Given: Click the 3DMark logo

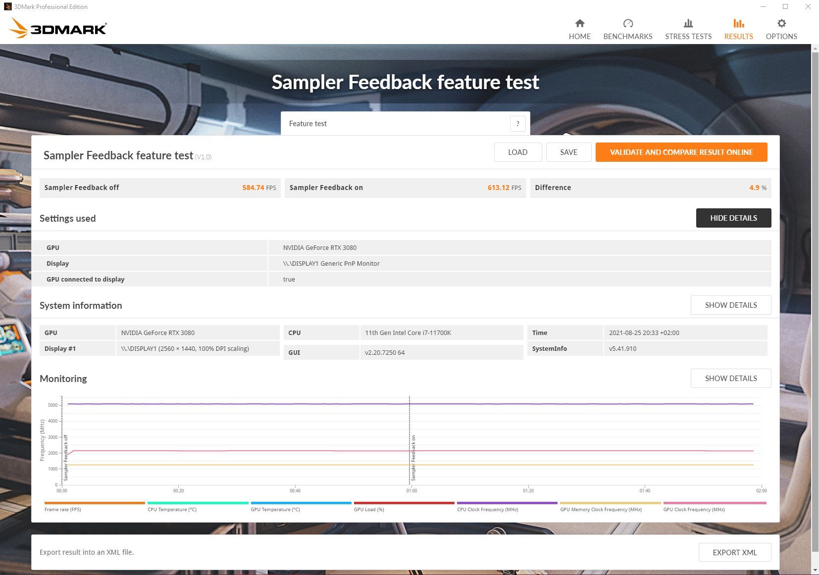Looking at the screenshot, I should (58, 28).
